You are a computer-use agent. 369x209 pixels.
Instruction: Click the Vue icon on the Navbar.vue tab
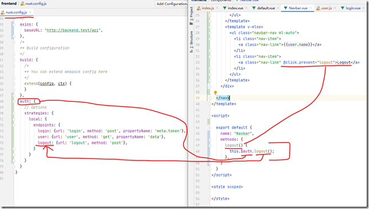(x=285, y=8)
